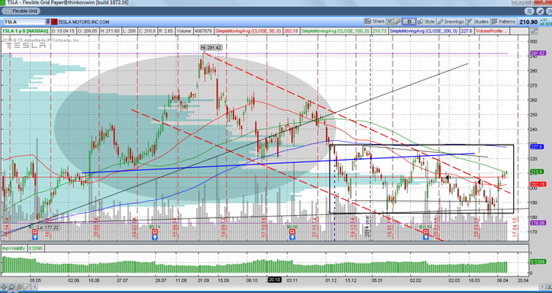Click the red symbol link color square
Viewport: 552px width, 293px height.
[x=54, y=22]
